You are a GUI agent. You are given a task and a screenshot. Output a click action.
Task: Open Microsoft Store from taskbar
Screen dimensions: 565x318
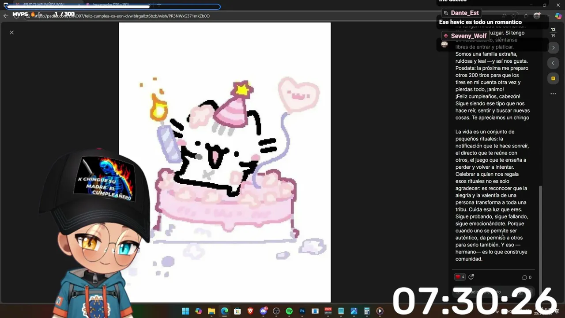237,311
